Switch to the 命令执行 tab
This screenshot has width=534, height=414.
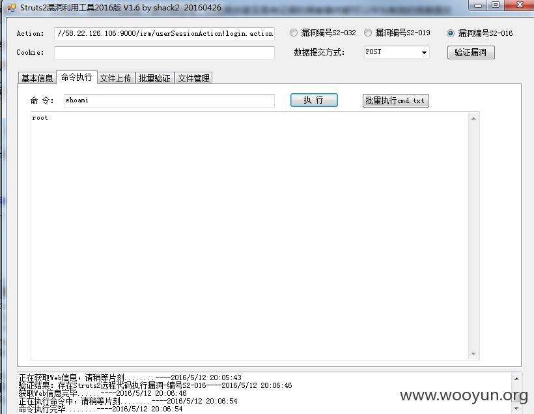pos(77,77)
